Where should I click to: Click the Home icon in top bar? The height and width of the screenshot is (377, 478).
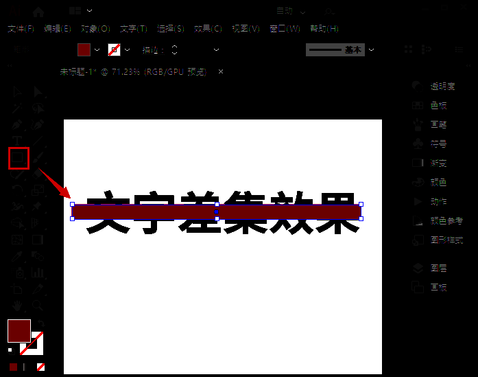coord(38,11)
